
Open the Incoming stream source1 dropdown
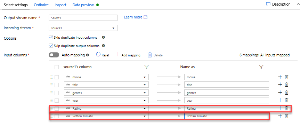[x=83, y=28]
